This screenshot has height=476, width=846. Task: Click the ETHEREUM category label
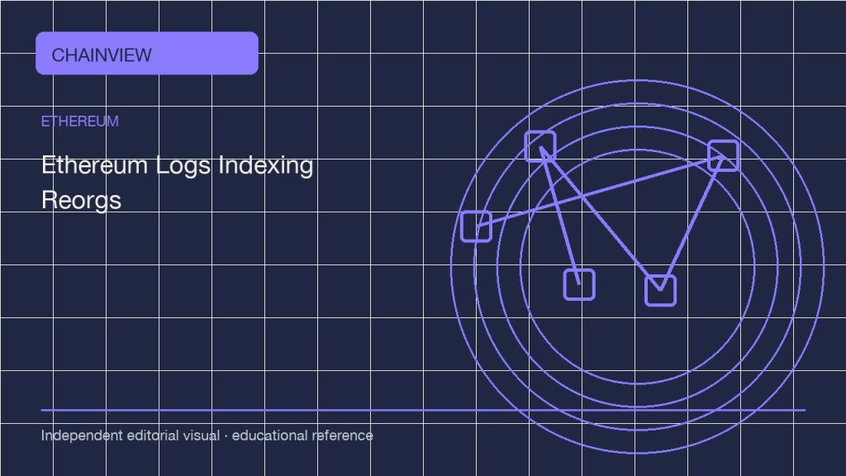tap(80, 121)
